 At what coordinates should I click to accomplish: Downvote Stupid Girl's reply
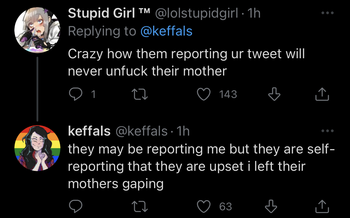pyautogui.click(x=274, y=94)
